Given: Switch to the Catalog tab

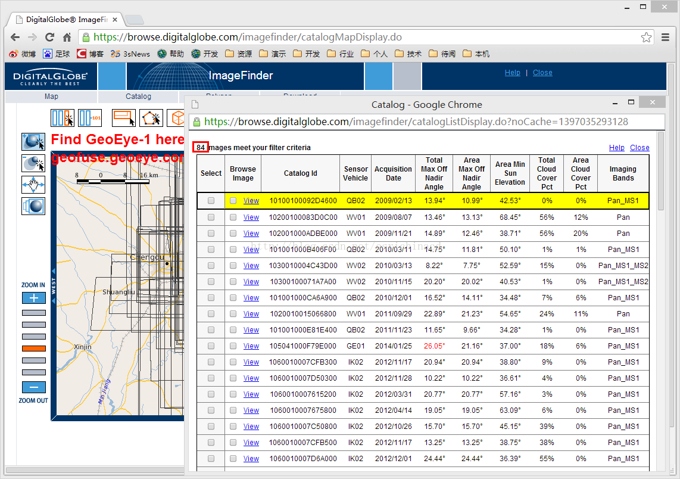Looking at the screenshot, I should [x=138, y=97].
